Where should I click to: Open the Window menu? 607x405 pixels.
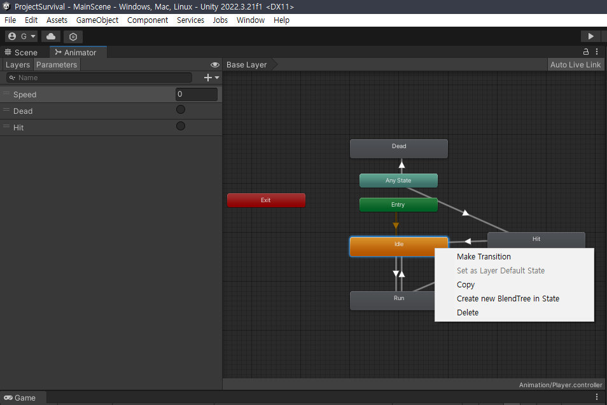[x=251, y=20]
